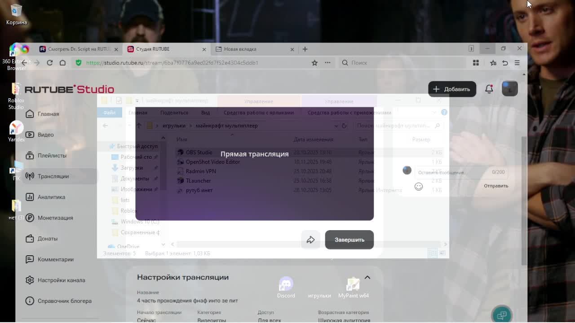Open Главная in the RUTUBE sidebar
The image size is (575, 323).
pos(60,114)
